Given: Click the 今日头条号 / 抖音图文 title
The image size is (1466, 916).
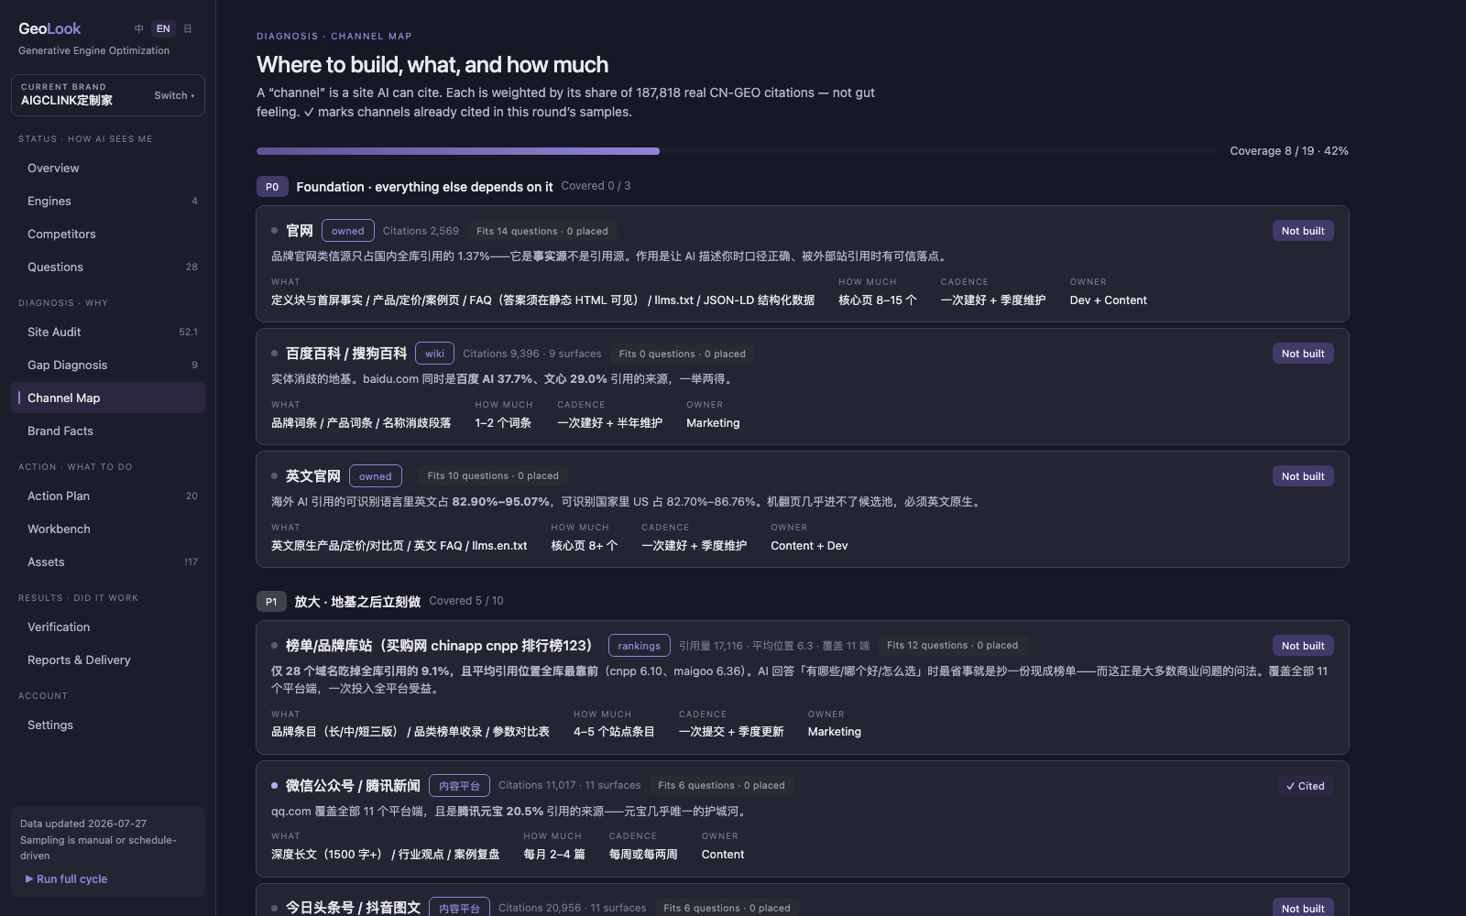Looking at the screenshot, I should click(353, 907).
